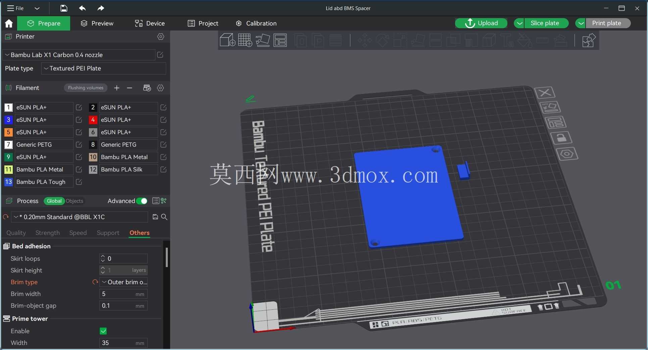Open dropdown arrow beside Print plate
Viewport: 648px width, 350px height.
pyautogui.click(x=581, y=23)
